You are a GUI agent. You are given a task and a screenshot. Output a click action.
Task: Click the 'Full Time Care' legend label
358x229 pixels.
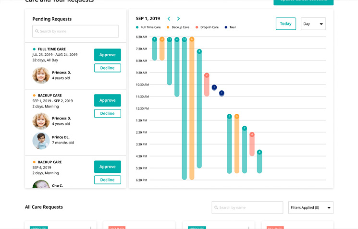pyautogui.click(x=151, y=27)
